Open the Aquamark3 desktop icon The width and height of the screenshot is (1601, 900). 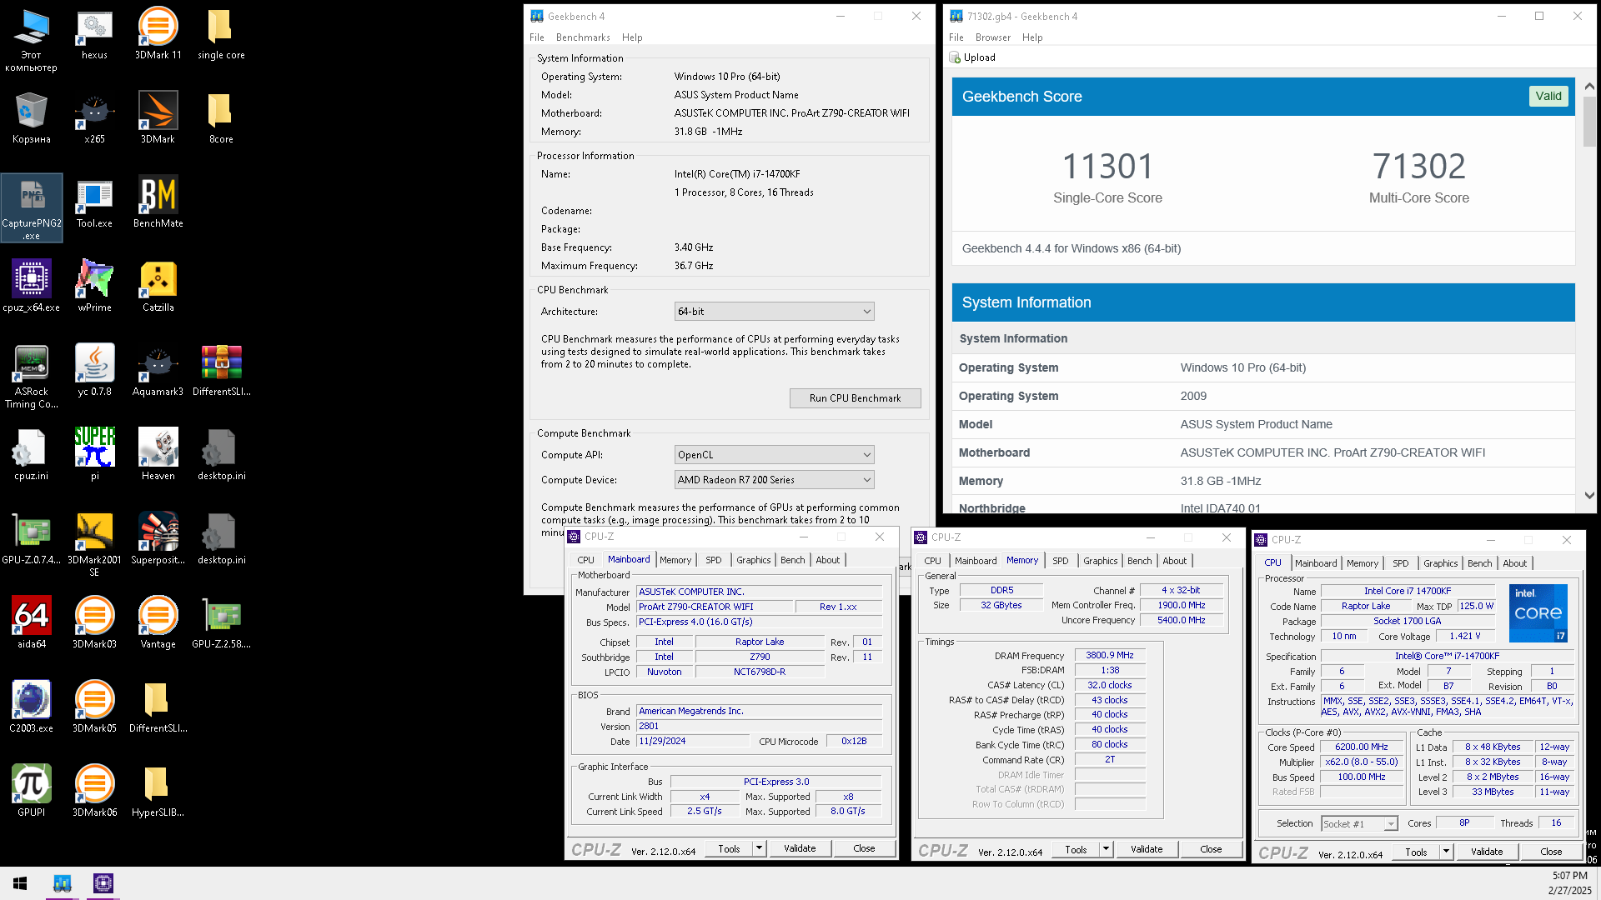[x=158, y=370]
